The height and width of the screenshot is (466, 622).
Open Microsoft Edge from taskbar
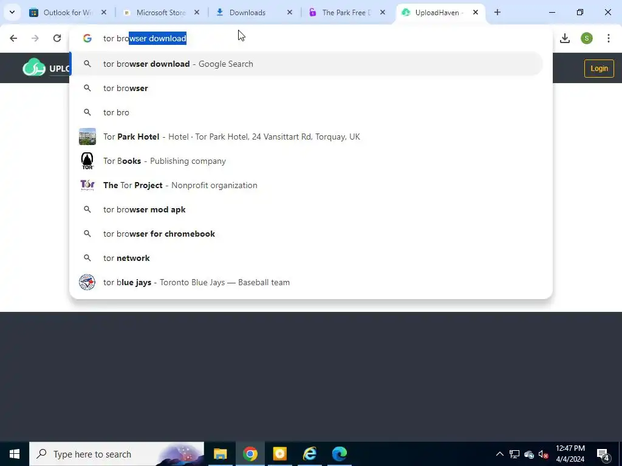coord(340,454)
